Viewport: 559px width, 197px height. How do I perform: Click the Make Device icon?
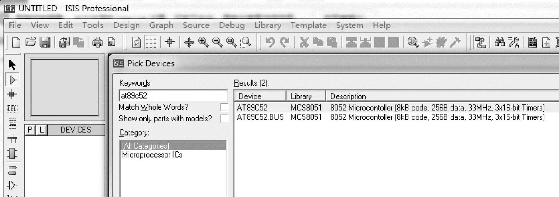coord(427,42)
